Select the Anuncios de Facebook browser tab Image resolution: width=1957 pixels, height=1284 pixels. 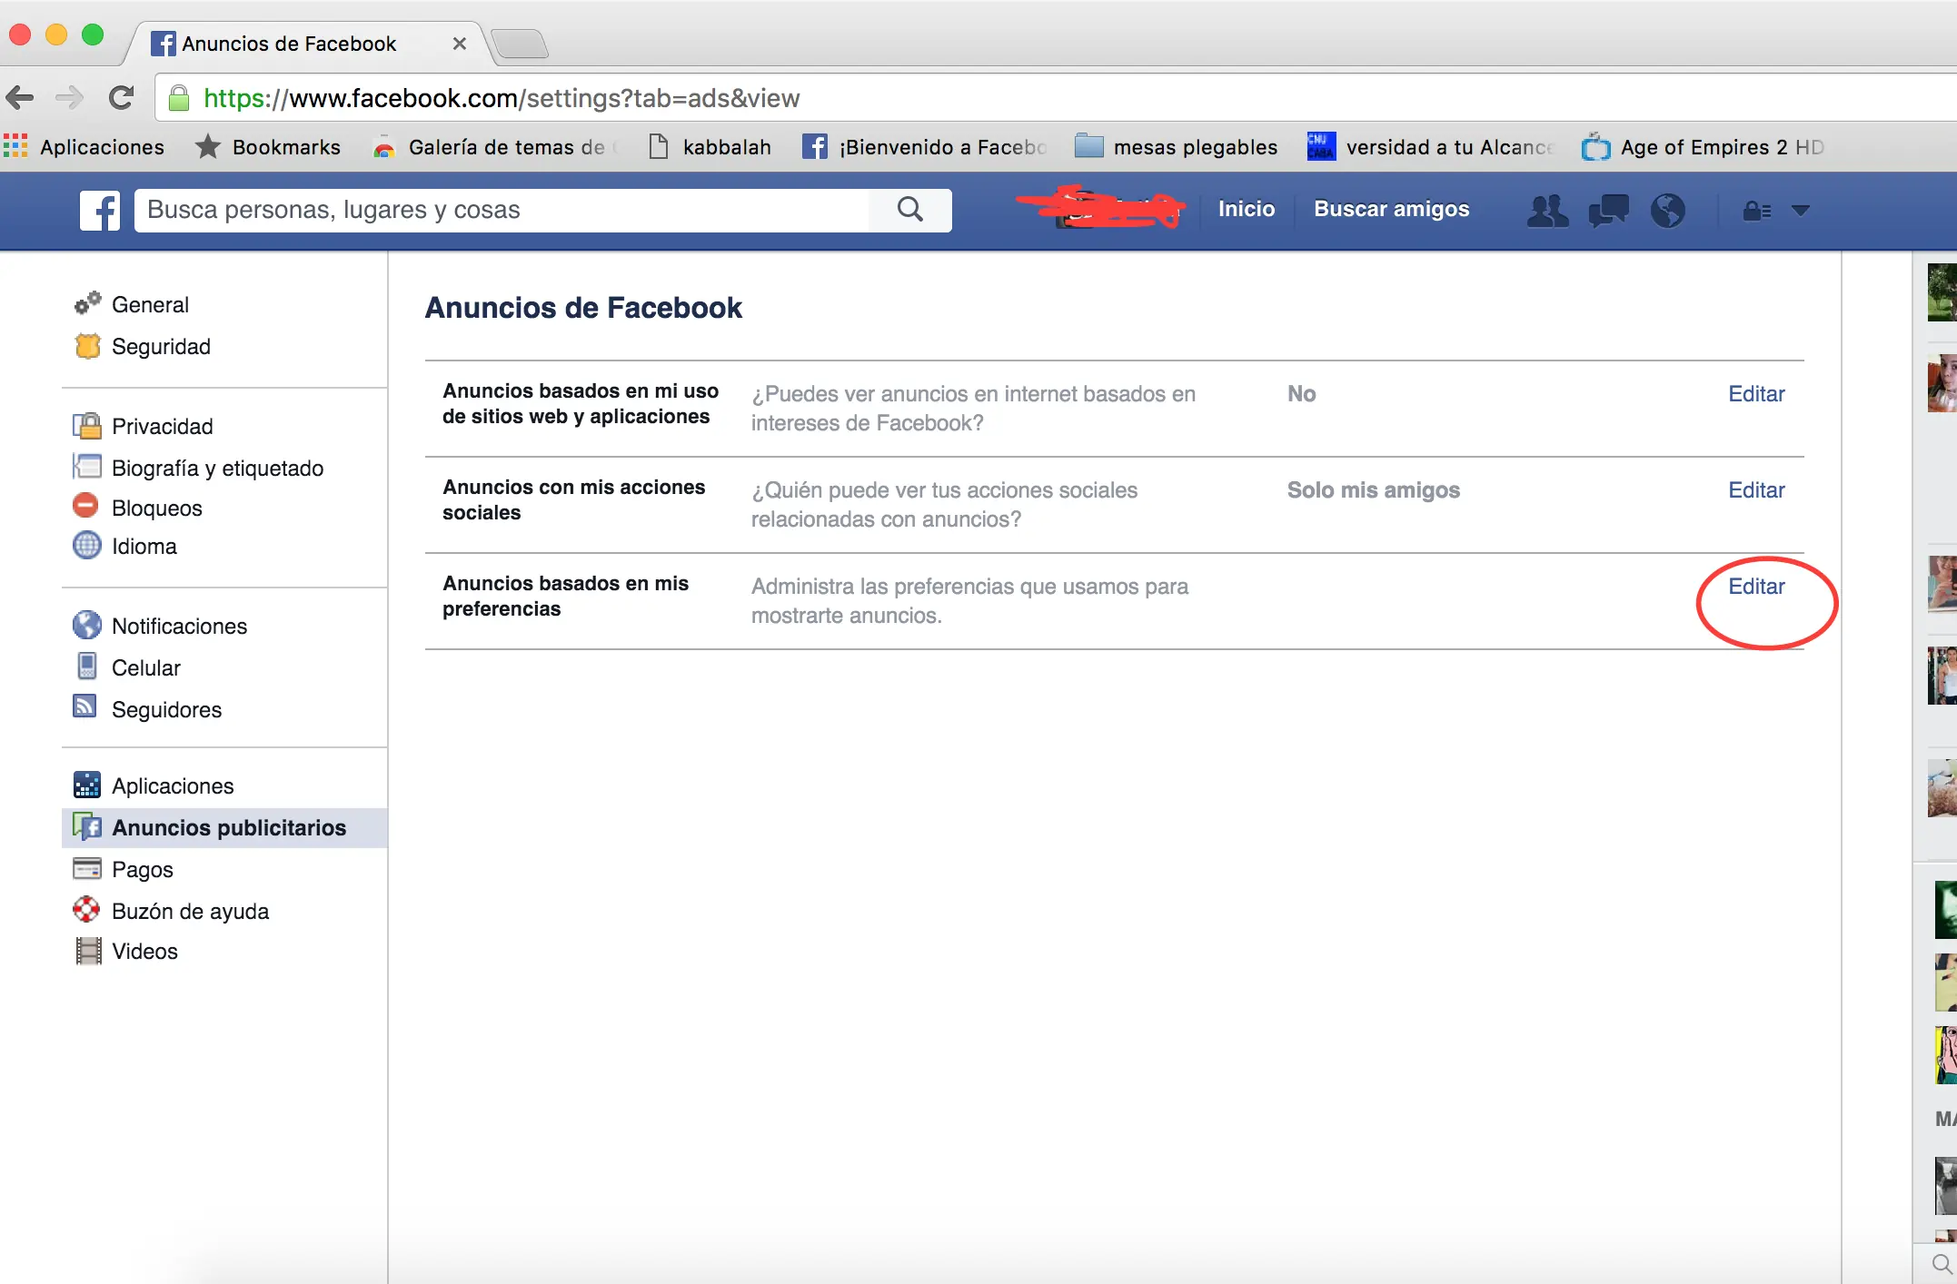click(x=308, y=44)
